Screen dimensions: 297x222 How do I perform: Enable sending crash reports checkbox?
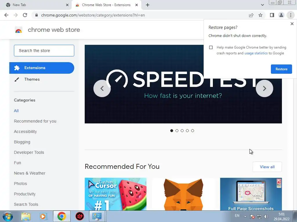(211, 47)
